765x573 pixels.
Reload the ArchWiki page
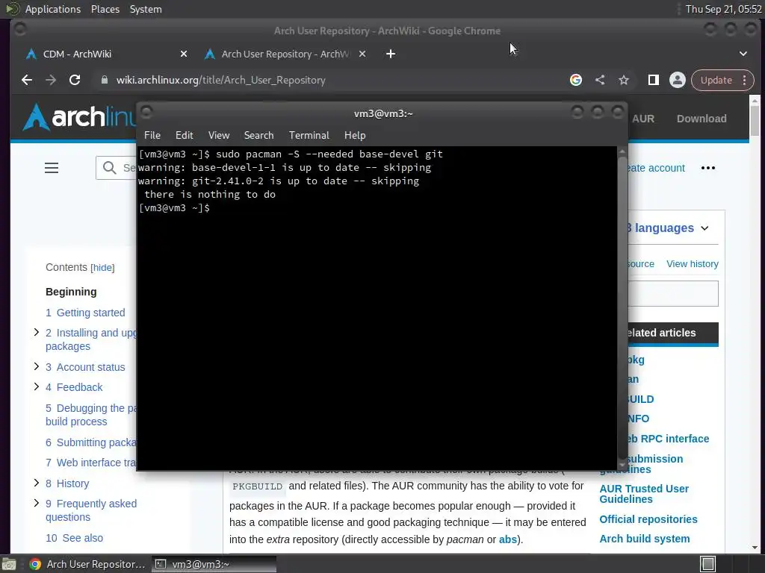point(75,80)
